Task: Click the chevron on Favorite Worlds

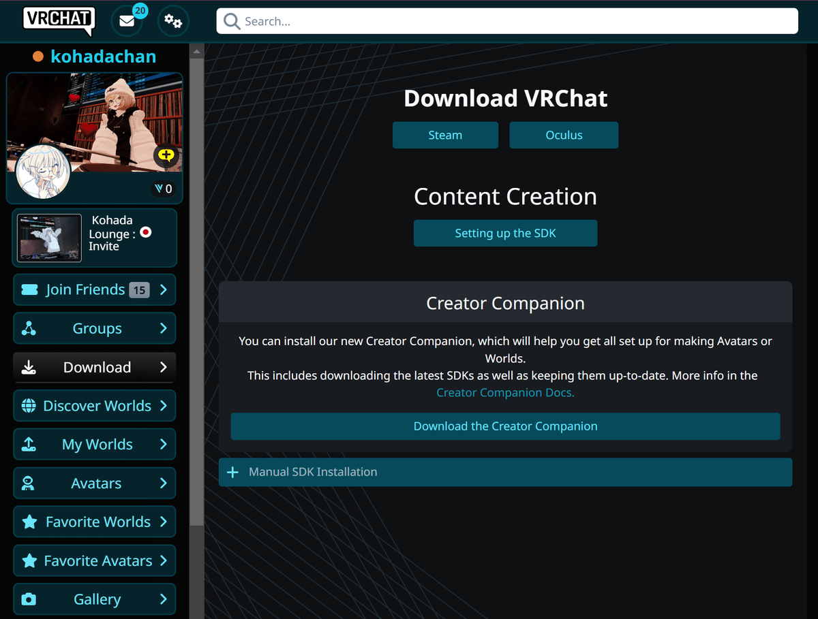Action: (x=163, y=522)
